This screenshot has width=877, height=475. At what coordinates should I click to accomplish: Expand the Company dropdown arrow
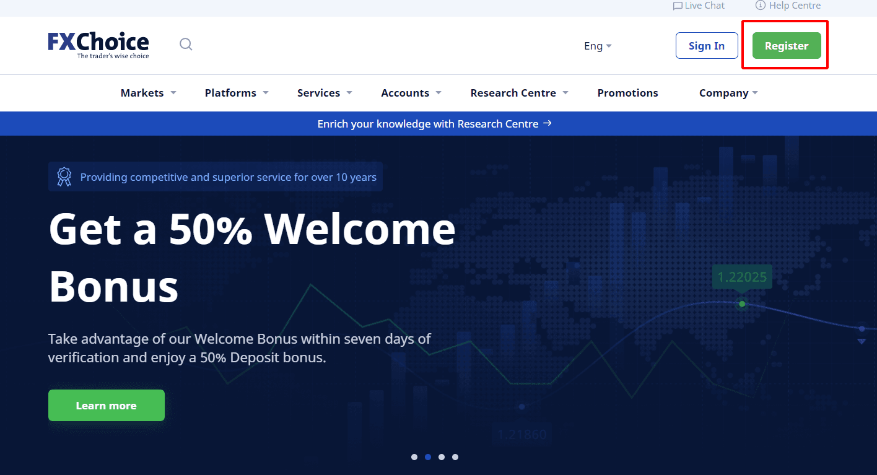[755, 93]
